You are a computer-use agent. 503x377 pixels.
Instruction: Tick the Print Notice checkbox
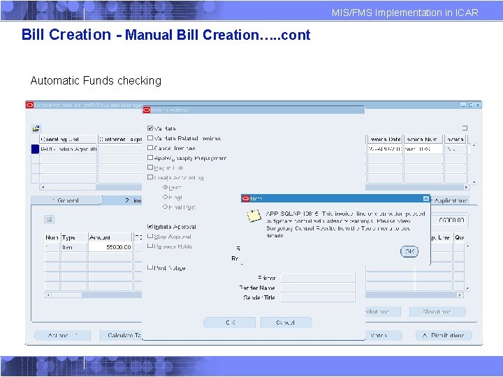click(150, 267)
